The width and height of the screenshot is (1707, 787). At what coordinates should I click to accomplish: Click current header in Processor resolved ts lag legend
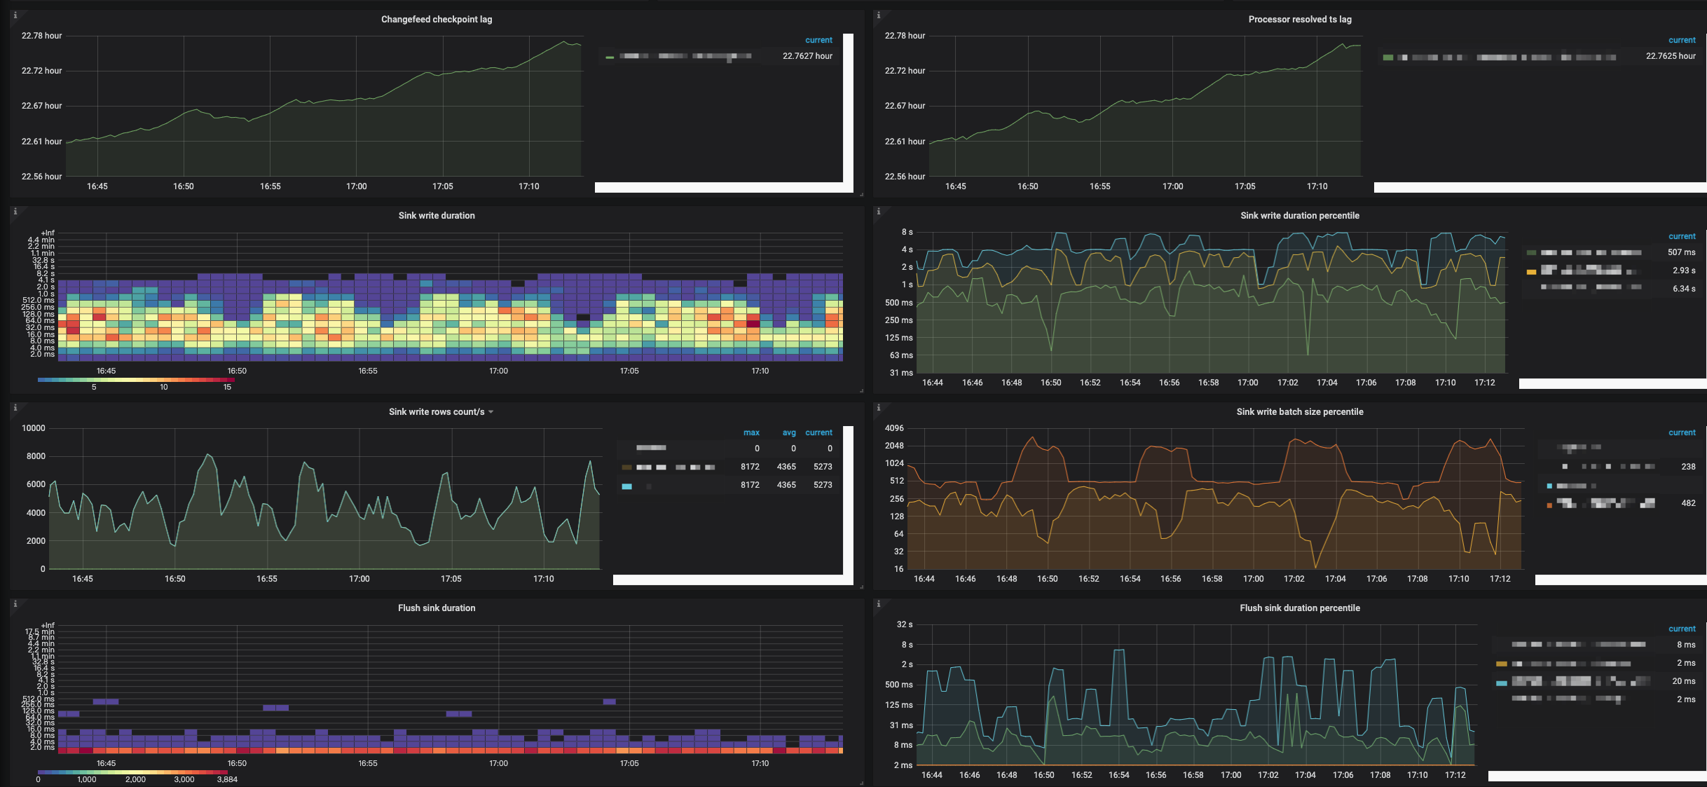click(x=1681, y=40)
